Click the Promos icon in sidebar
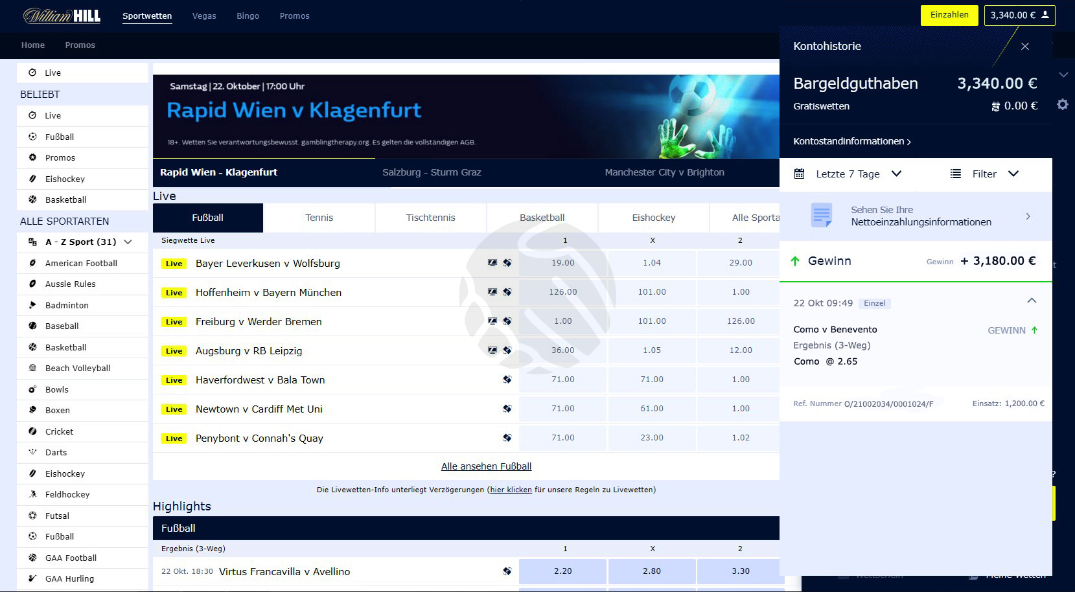The height and width of the screenshot is (592, 1075). (x=32, y=157)
